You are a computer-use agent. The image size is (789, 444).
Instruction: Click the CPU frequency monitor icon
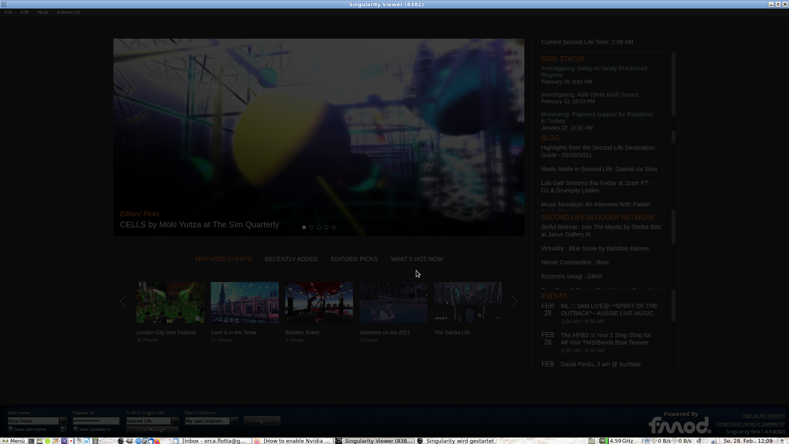coord(602,441)
